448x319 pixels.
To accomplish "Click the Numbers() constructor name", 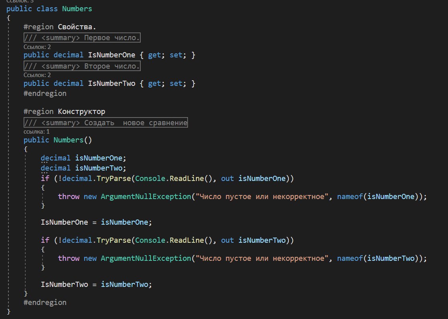I will point(69,140).
